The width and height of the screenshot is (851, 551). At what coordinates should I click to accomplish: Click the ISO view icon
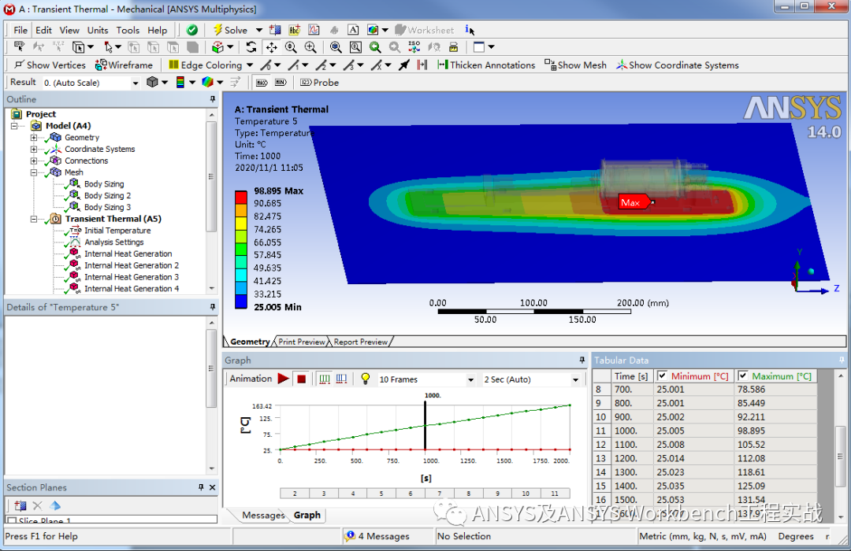click(x=414, y=47)
